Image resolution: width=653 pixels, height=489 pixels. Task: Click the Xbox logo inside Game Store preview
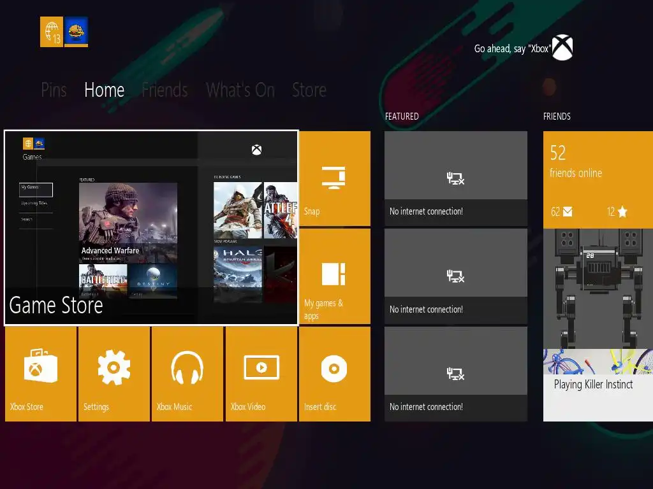[256, 150]
